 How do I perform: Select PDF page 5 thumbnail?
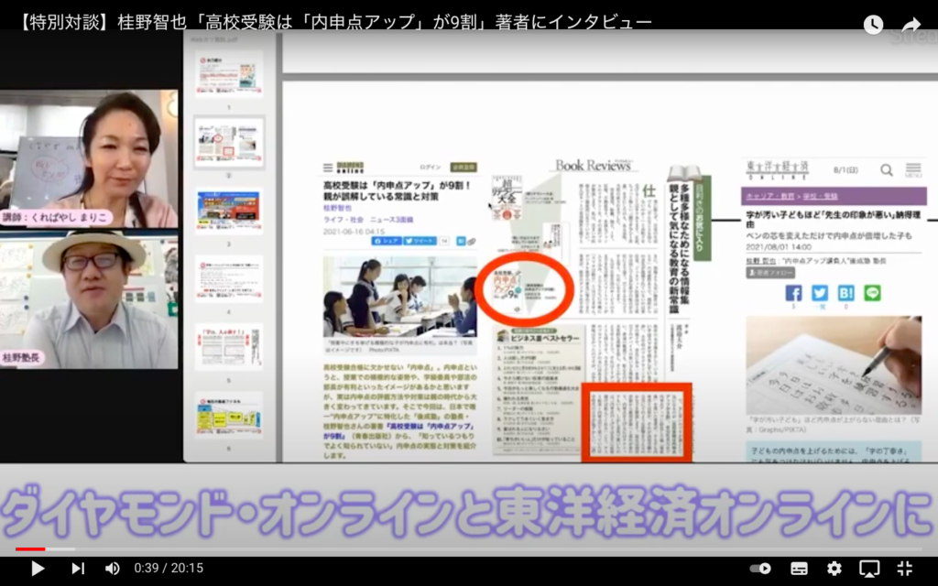[x=228, y=347]
